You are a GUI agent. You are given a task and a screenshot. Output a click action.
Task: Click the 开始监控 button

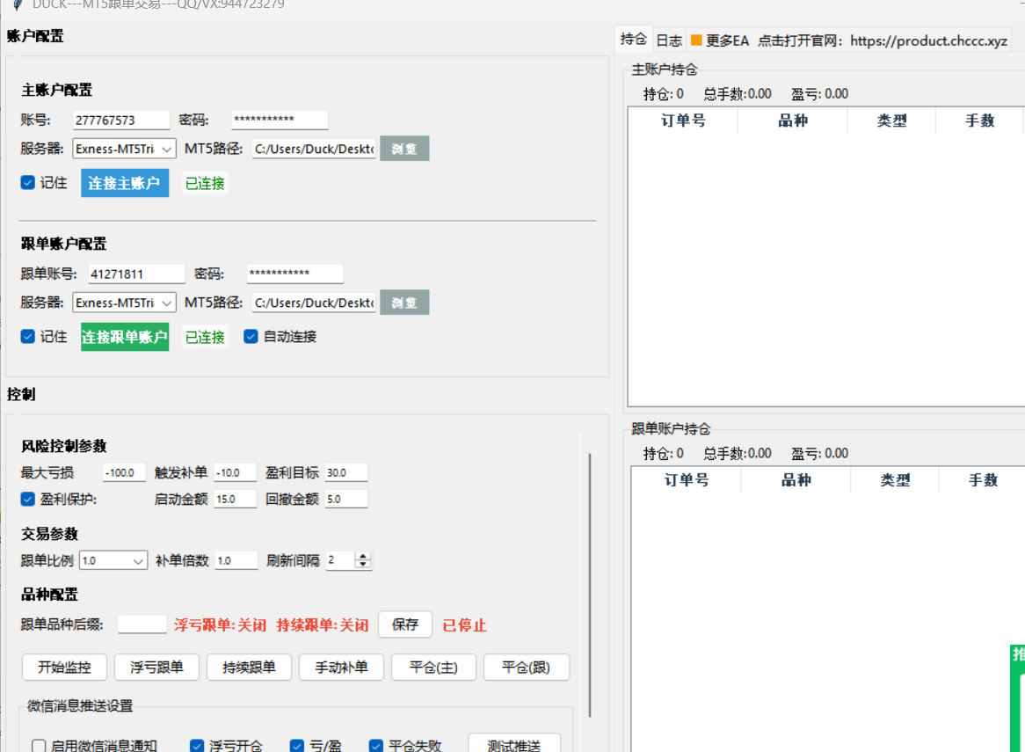pos(64,668)
